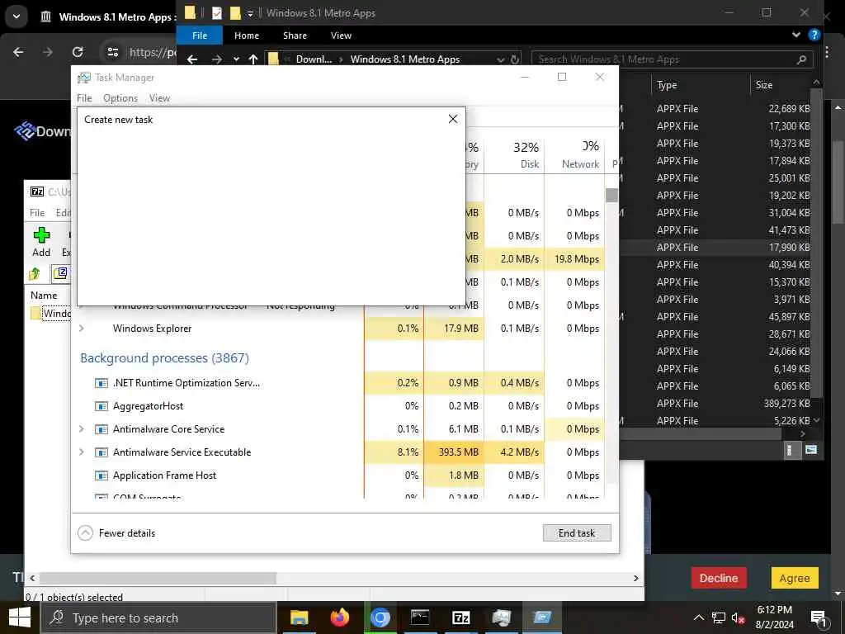Open Task Manager View menu
Screen dimensions: 845x634
(x=159, y=98)
